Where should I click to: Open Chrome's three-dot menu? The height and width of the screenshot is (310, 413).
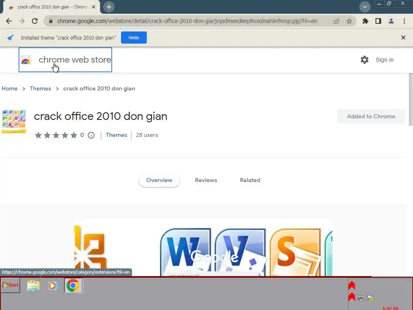pyautogui.click(x=404, y=21)
